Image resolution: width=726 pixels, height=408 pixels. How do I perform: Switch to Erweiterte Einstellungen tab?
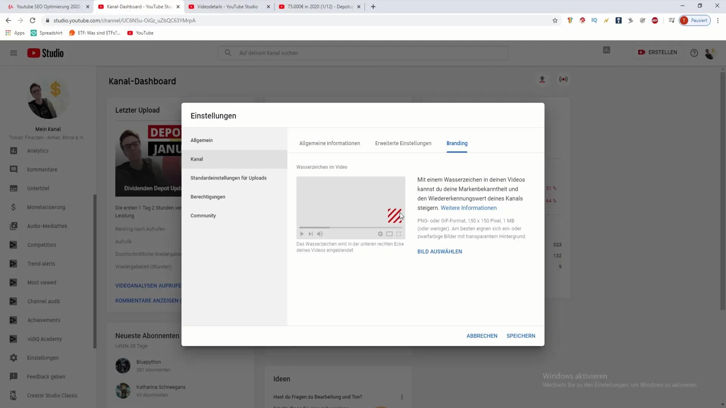[x=403, y=143]
